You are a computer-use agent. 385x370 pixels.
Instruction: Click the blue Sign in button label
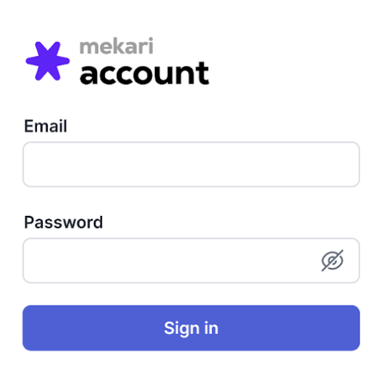191,328
